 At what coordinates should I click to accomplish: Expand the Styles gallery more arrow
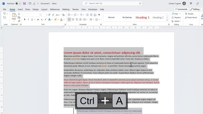point(167,20)
